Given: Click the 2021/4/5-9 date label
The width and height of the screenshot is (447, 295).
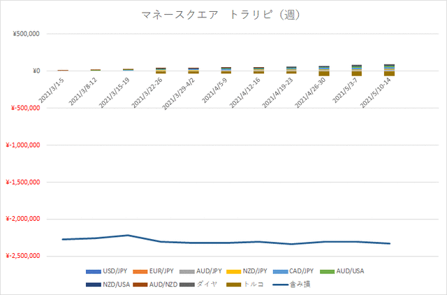Looking at the screenshot, I should click(x=215, y=90).
